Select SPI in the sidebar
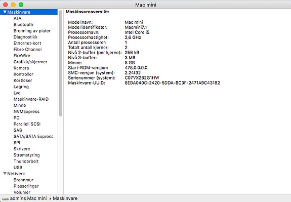This screenshot has height=202, width=291. tap(17, 143)
